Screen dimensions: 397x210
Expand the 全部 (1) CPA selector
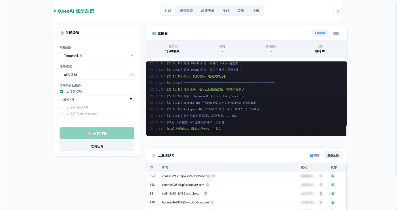pos(97,99)
